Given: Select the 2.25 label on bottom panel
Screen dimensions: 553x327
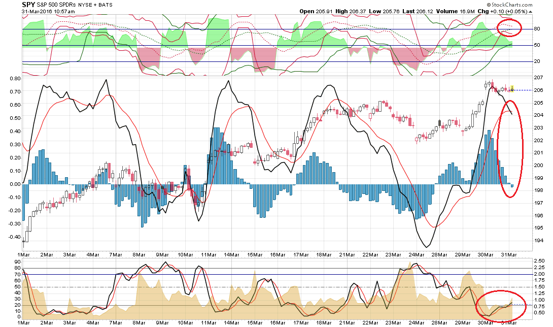Looking at the screenshot, I should pyautogui.click(x=540, y=267).
